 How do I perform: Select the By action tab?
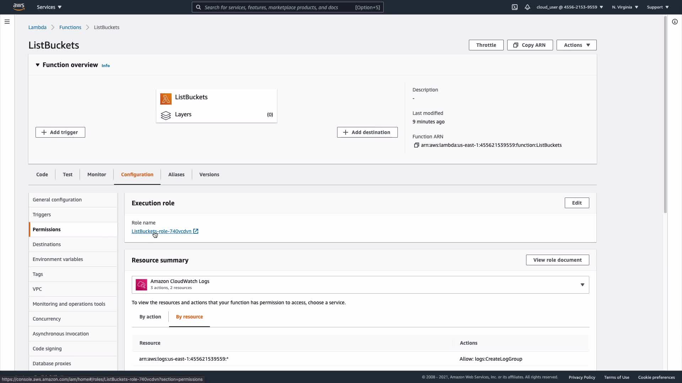pyautogui.click(x=150, y=317)
